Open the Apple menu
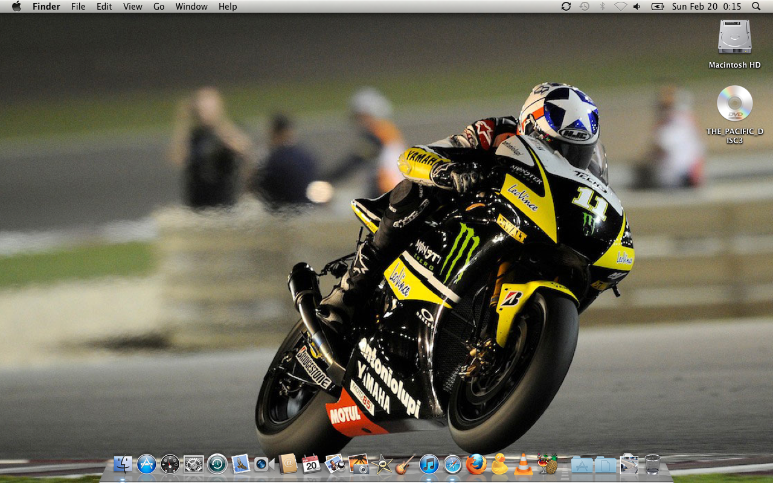 pyautogui.click(x=16, y=6)
